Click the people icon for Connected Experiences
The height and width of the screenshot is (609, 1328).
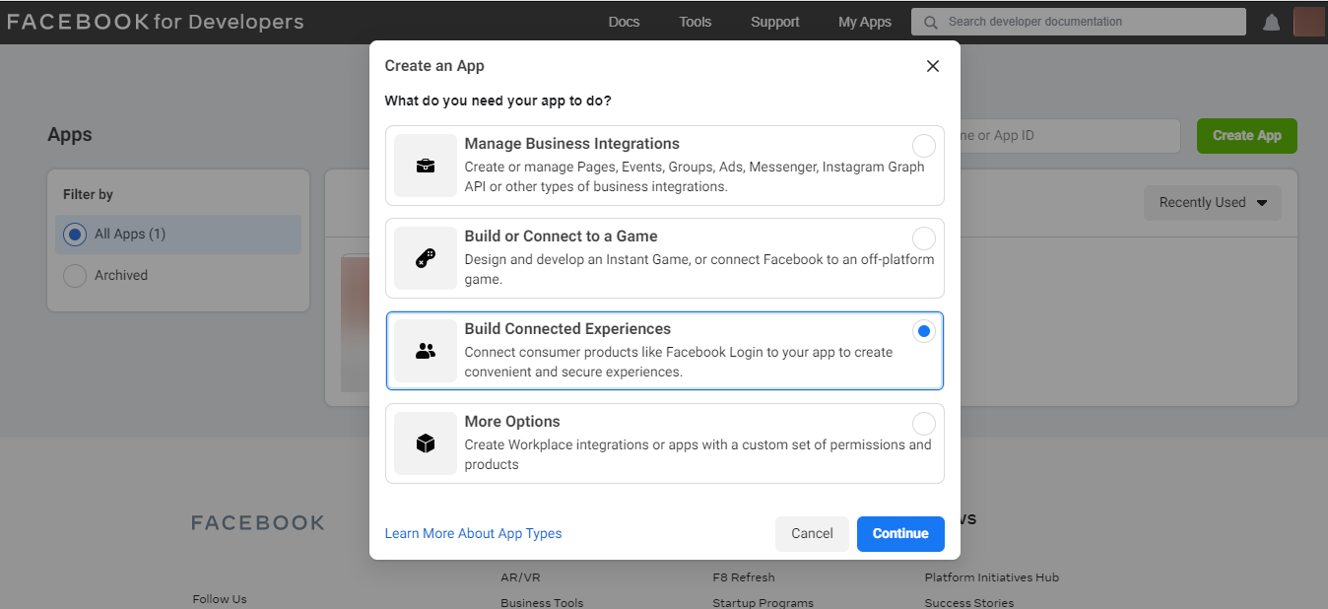(x=426, y=351)
